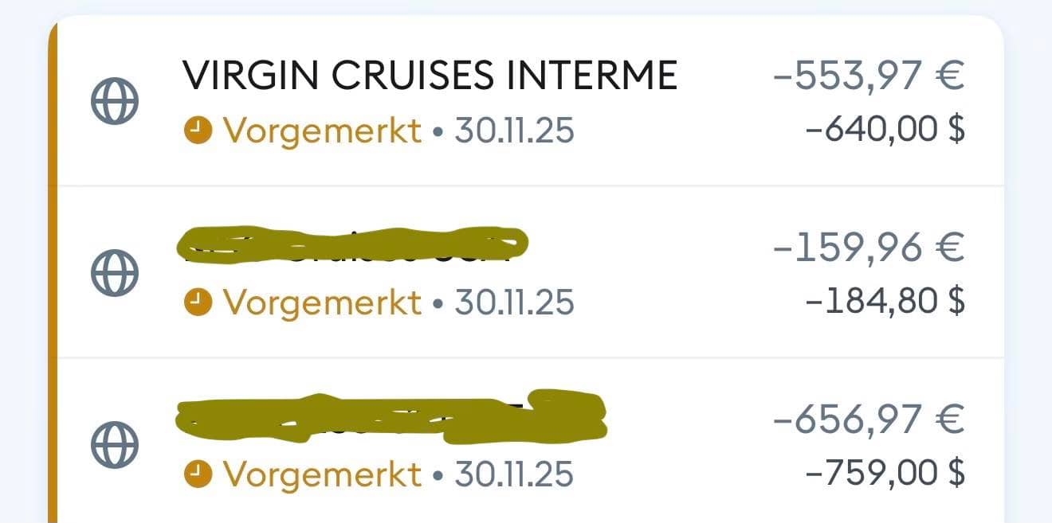Screen dimensions: 1052x523
Task: Click the 30.11.25 date in Virgin Cruises row
Action: (514, 131)
